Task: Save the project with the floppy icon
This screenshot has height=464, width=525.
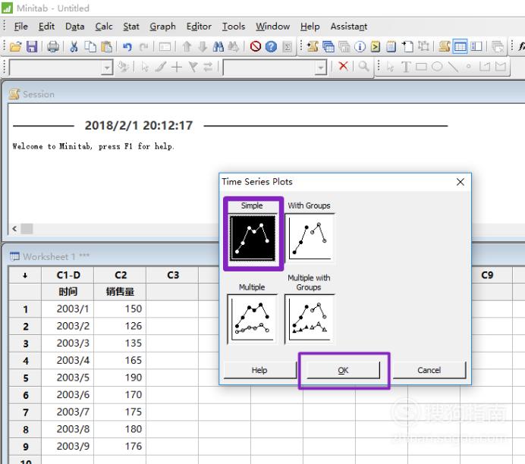Action: 32,46
